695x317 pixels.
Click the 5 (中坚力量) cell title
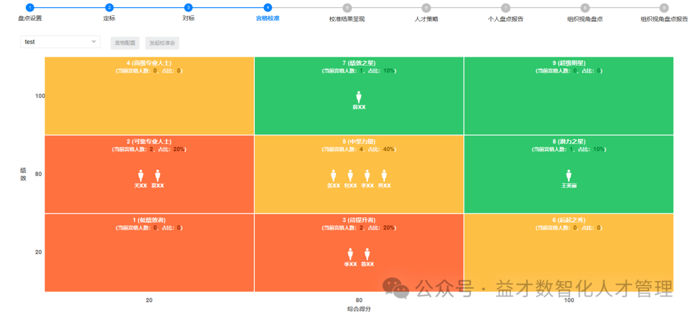tap(359, 141)
